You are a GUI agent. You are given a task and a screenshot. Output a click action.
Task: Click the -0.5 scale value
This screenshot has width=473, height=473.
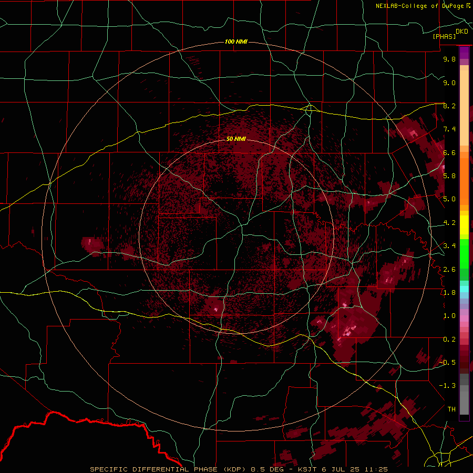pos(447,363)
